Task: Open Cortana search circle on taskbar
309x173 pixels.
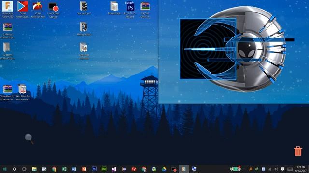Action: [x=14, y=169]
